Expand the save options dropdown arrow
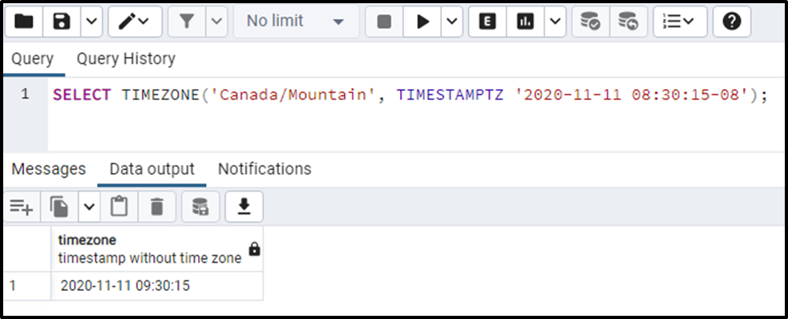The width and height of the screenshot is (788, 319). (91, 22)
